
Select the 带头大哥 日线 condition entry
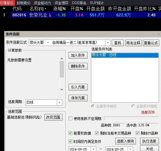click(125, 55)
